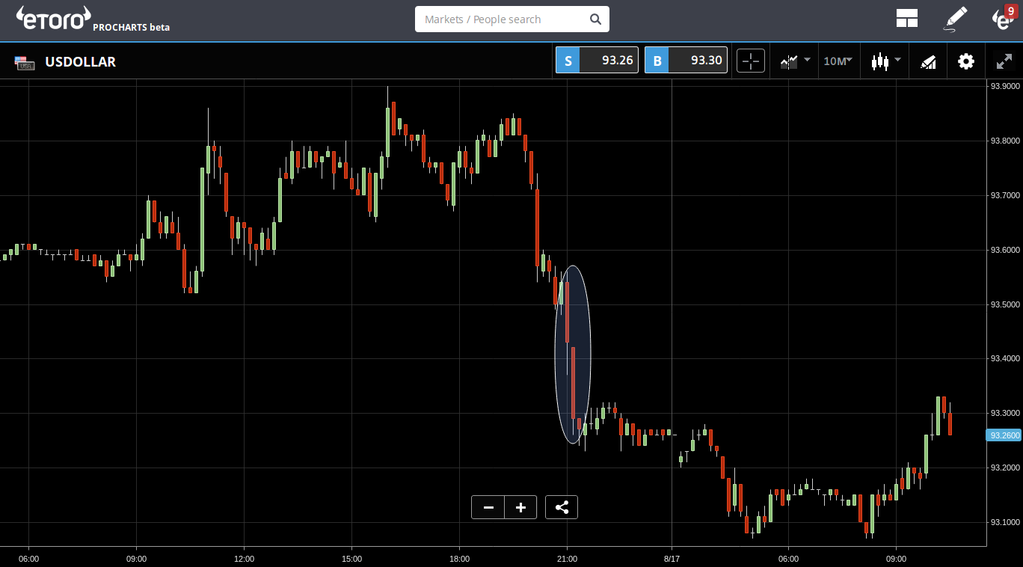Screen dimensions: 1023x567
Task: Click the eToro logo
Action: (53, 17)
